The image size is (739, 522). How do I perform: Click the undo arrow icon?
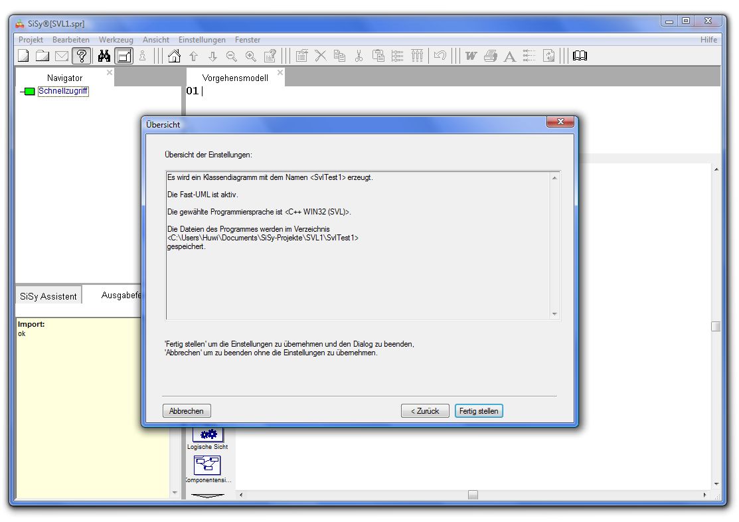coord(440,56)
